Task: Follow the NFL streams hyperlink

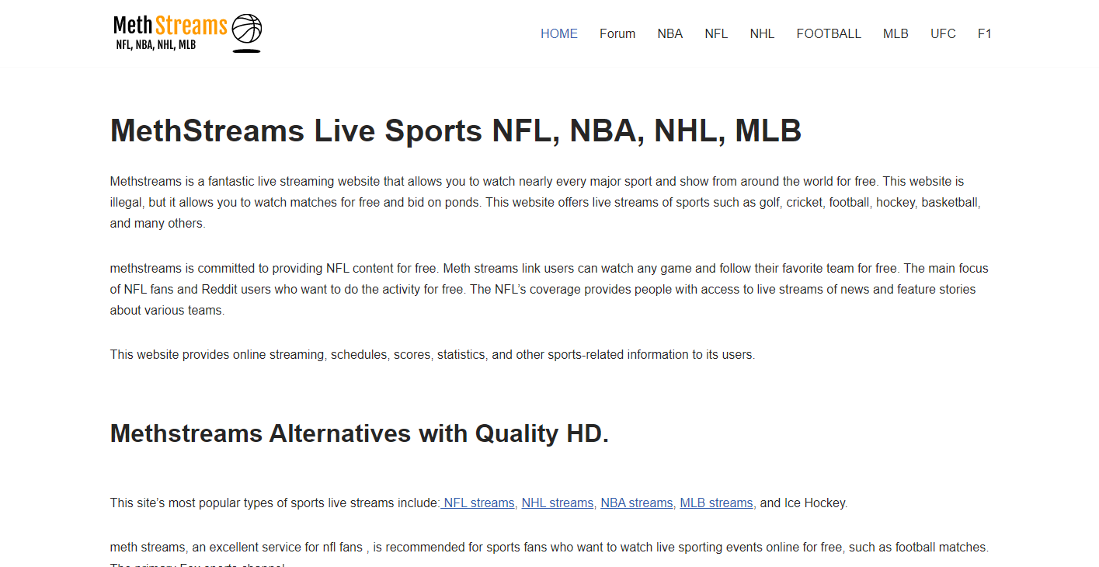Action: point(478,503)
